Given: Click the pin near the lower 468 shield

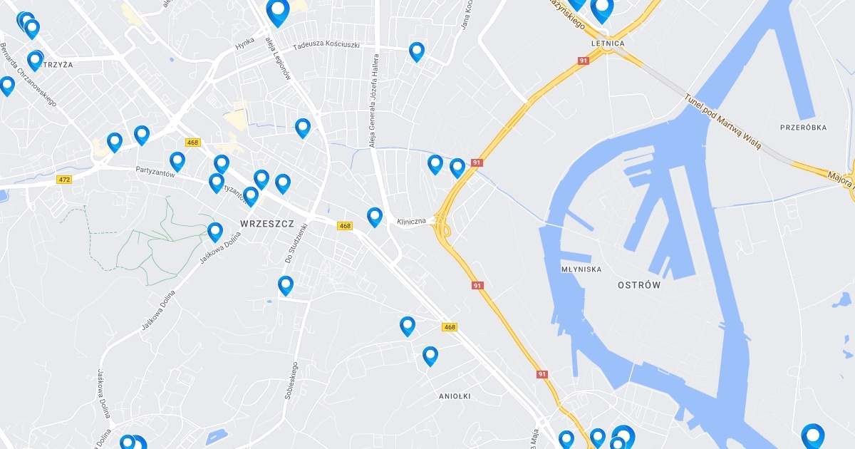Looking at the screenshot, I should [x=408, y=326].
